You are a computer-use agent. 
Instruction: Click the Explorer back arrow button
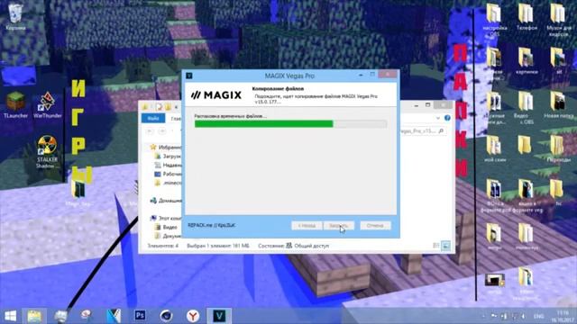(150, 131)
